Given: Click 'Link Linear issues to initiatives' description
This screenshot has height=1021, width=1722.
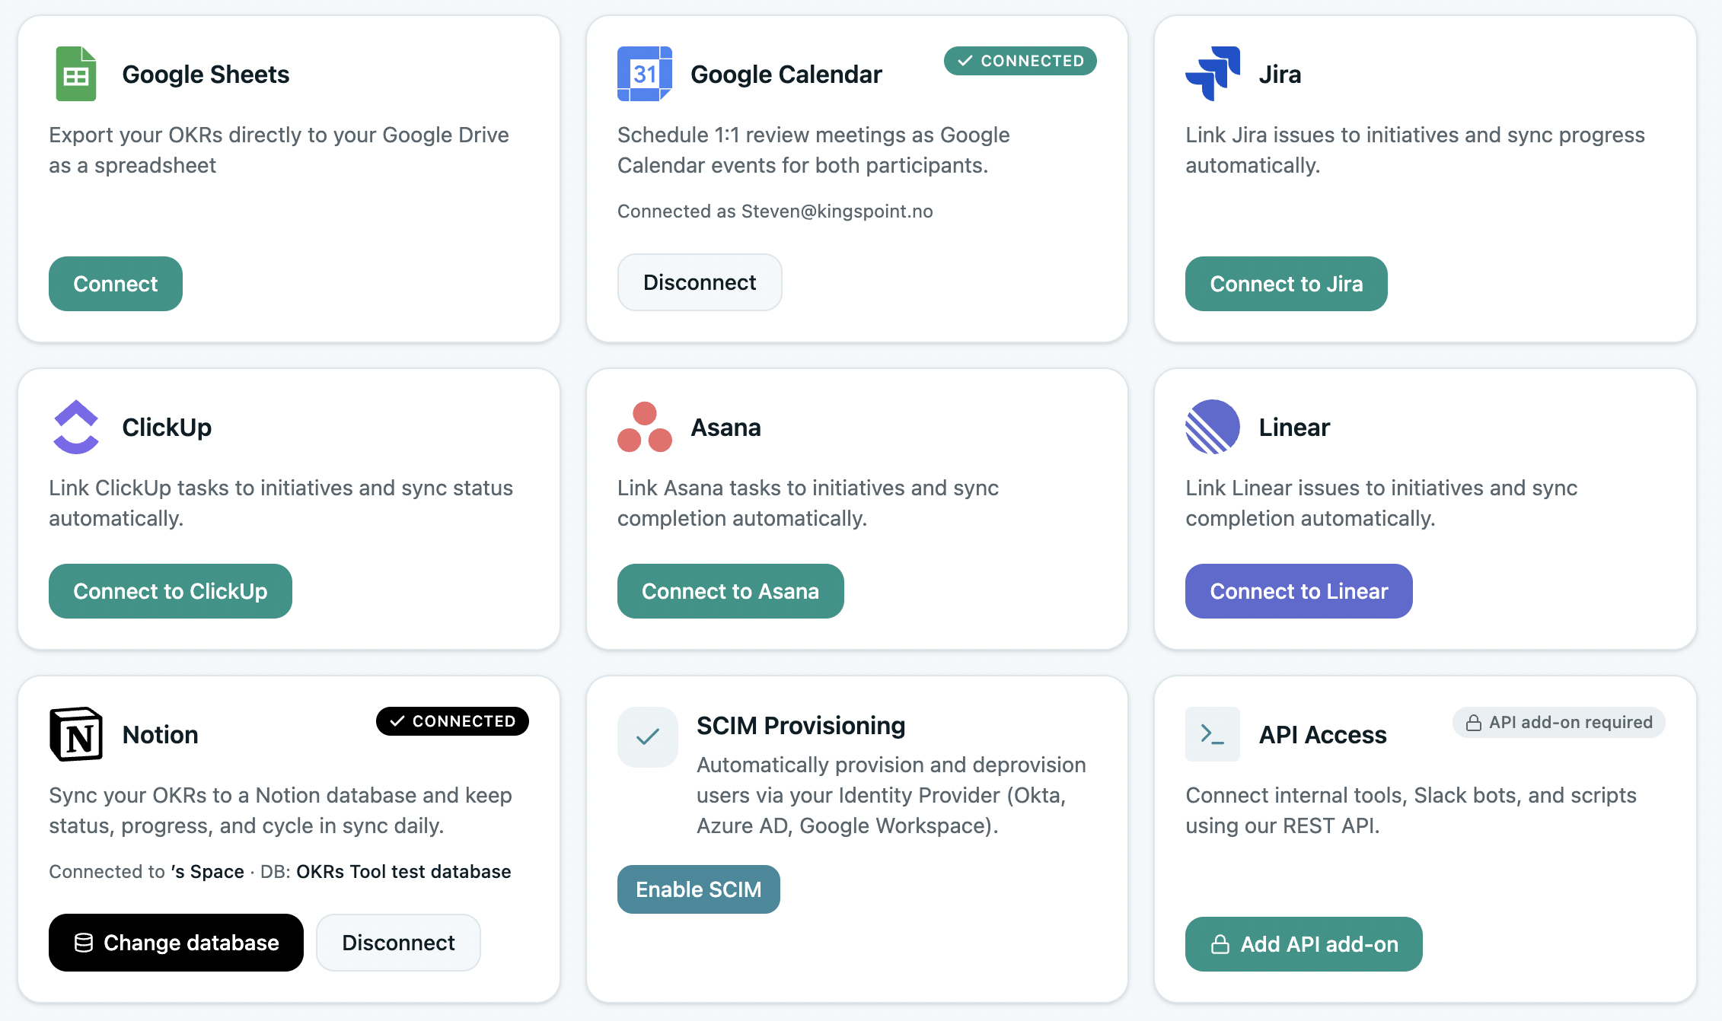Looking at the screenshot, I should point(1381,503).
